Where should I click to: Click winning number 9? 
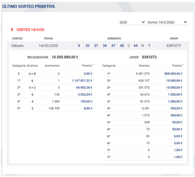click(x=79, y=46)
